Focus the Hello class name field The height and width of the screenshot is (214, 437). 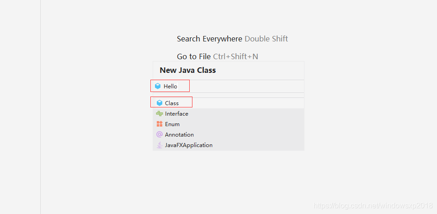229,86
